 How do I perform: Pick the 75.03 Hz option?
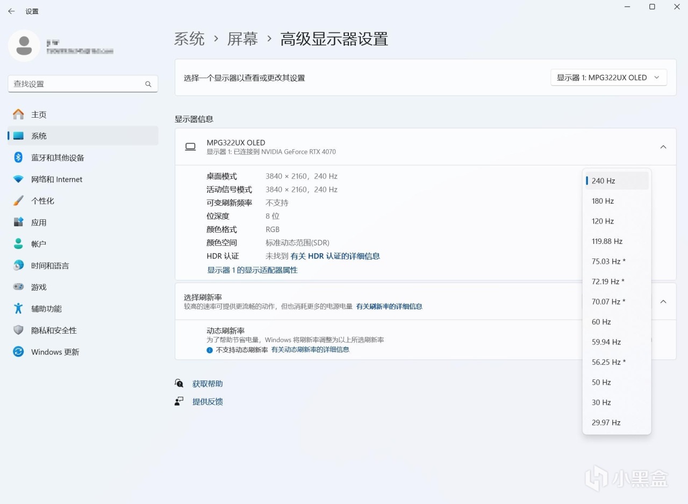click(x=617, y=261)
